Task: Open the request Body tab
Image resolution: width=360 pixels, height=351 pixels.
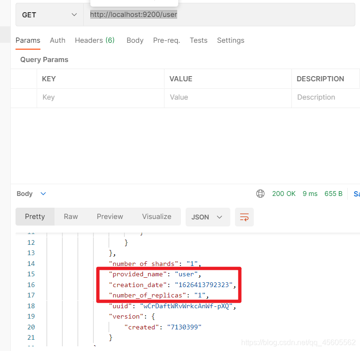Action: pyautogui.click(x=135, y=40)
